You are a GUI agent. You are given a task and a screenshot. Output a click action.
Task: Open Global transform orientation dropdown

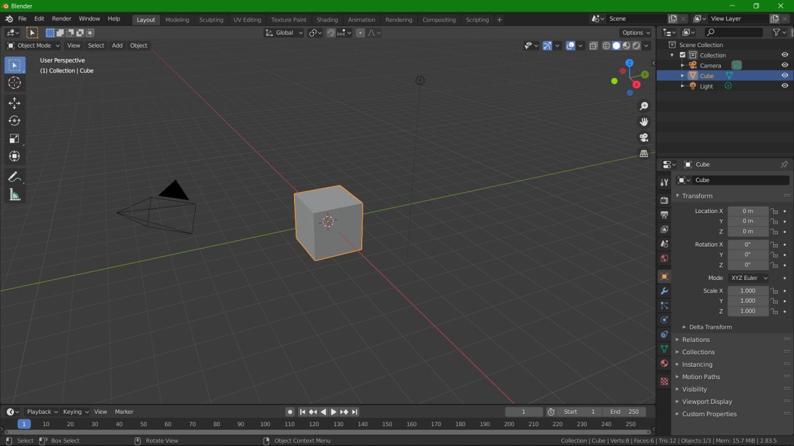click(x=284, y=33)
